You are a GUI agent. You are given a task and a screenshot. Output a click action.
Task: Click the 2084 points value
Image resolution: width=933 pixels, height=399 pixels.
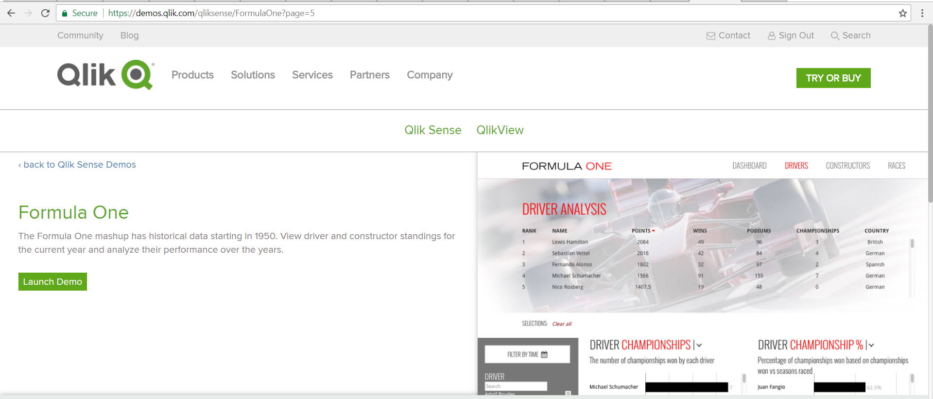[x=643, y=242]
